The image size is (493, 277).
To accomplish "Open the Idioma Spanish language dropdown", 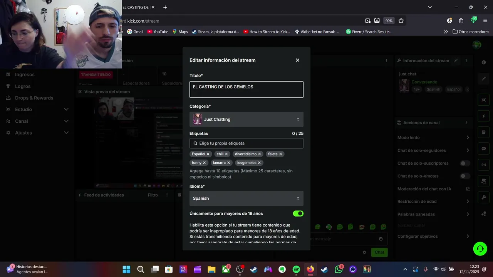I will click(246, 199).
